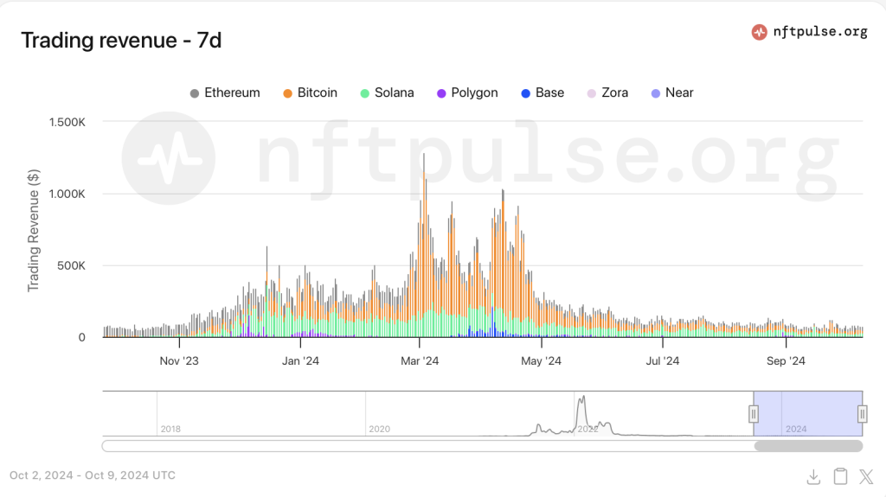
Task: Click the Trading revenue - 7d title
Action: 121,40
